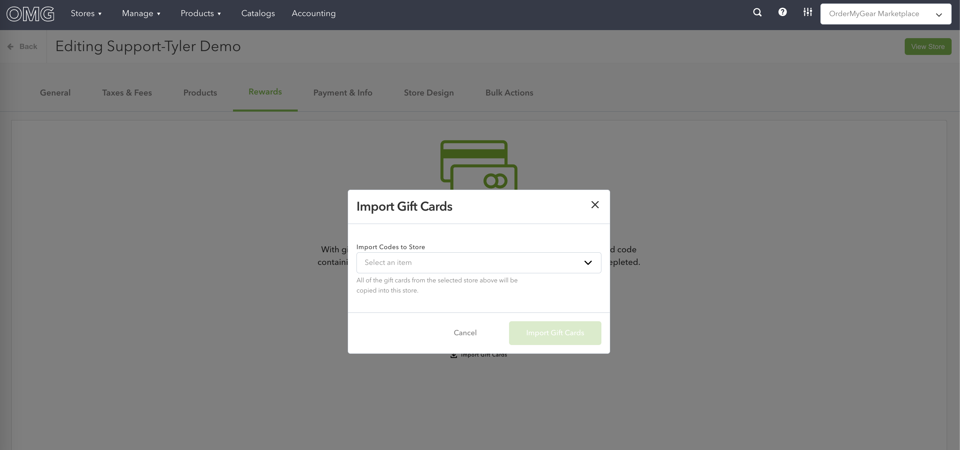Click the OMG logo
The image size is (960, 450).
pos(30,14)
